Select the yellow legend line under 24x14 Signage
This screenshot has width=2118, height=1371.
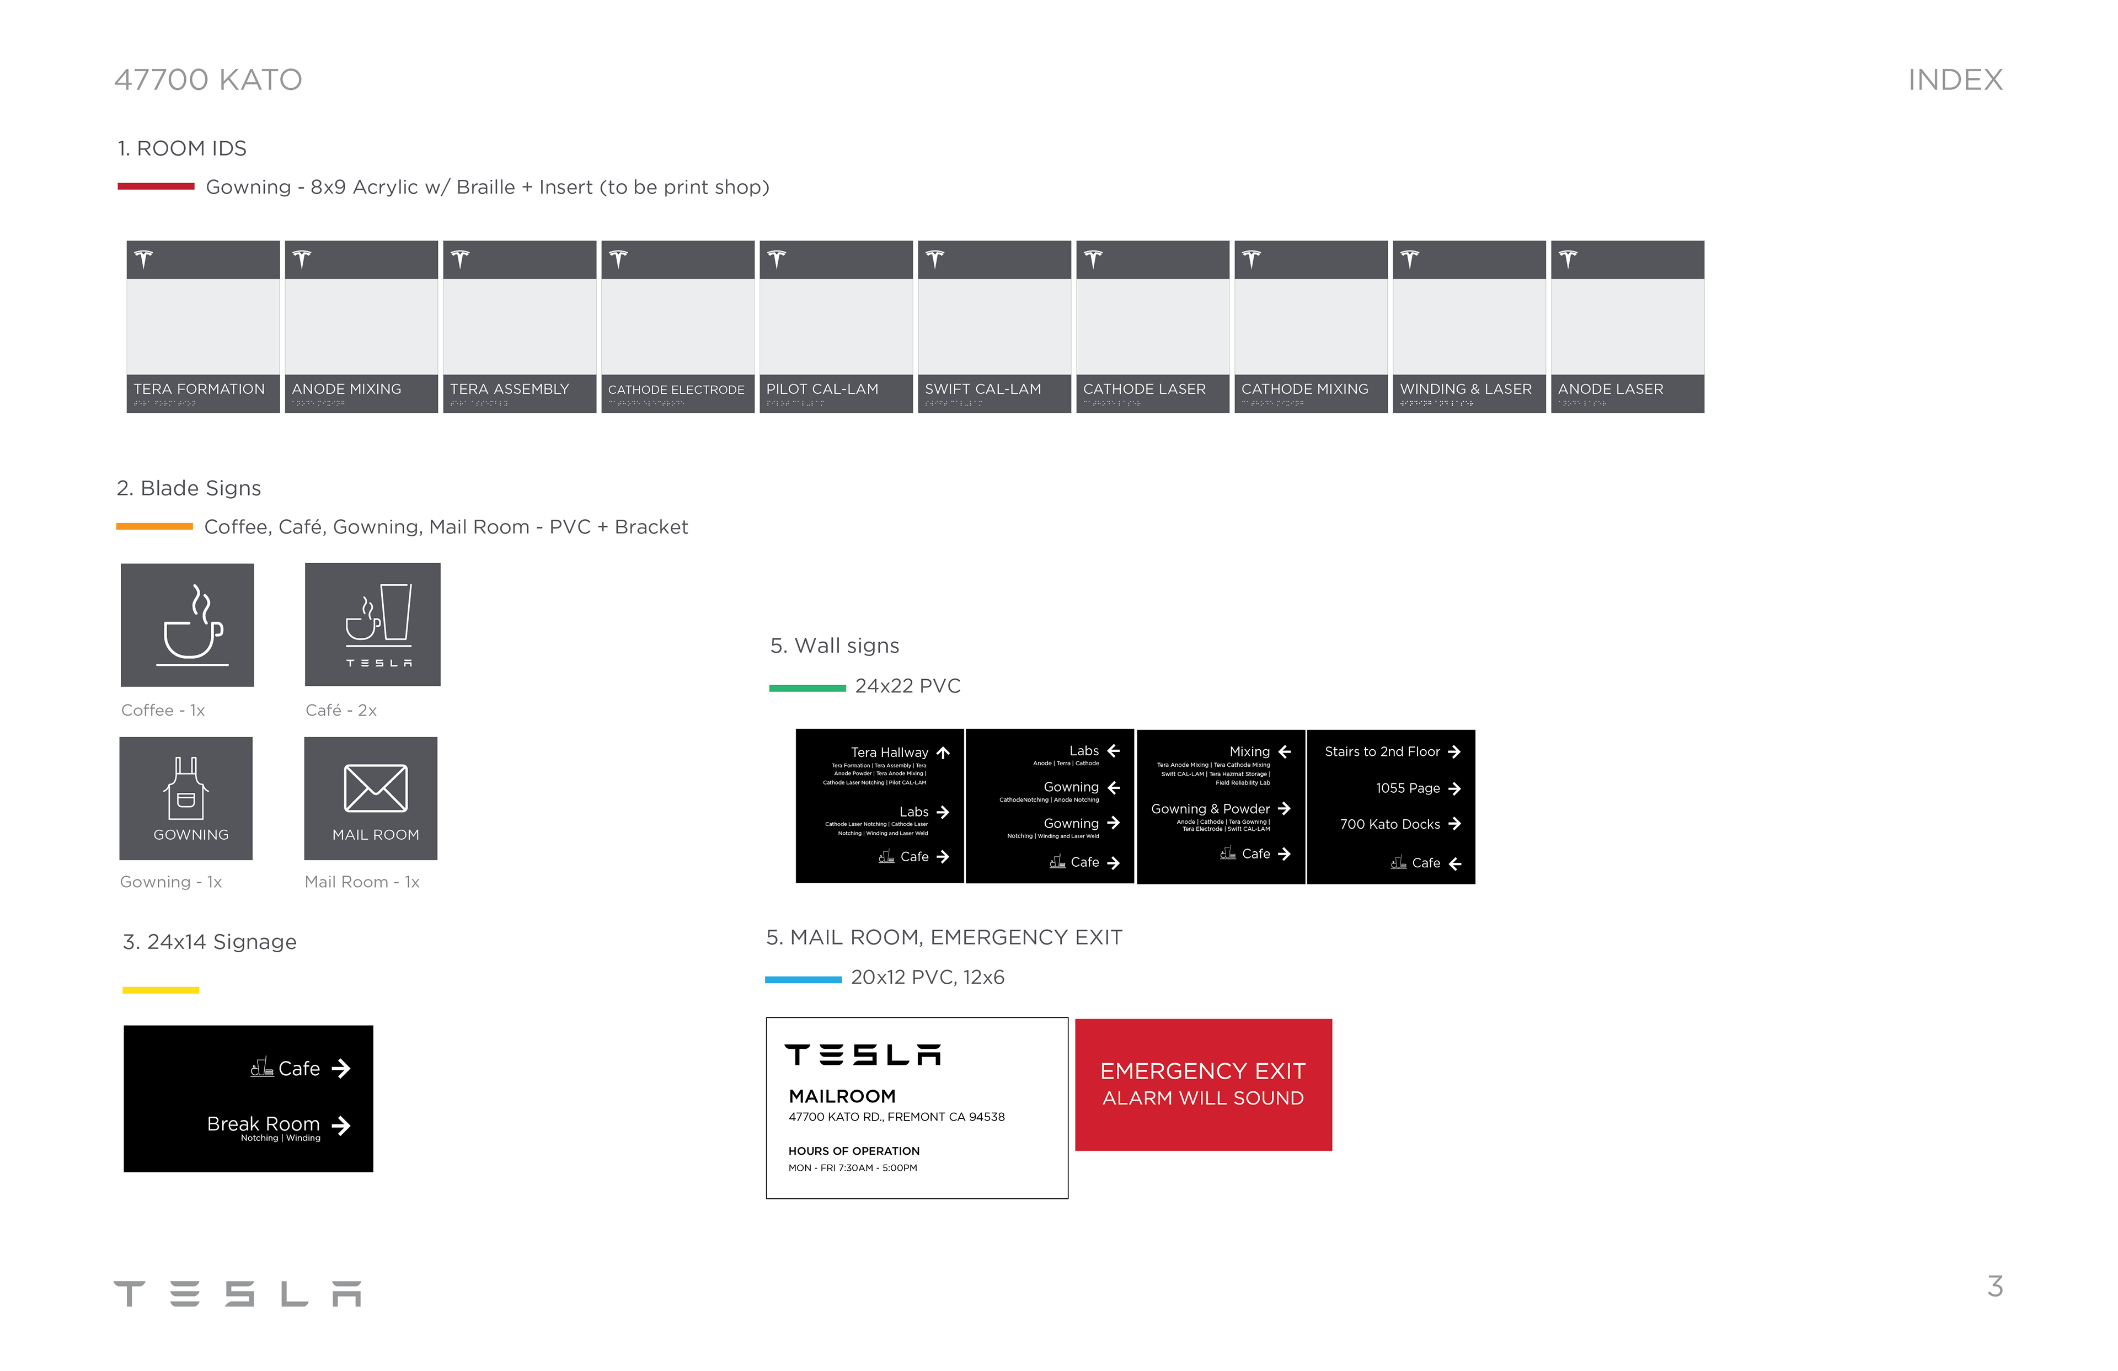tap(161, 990)
